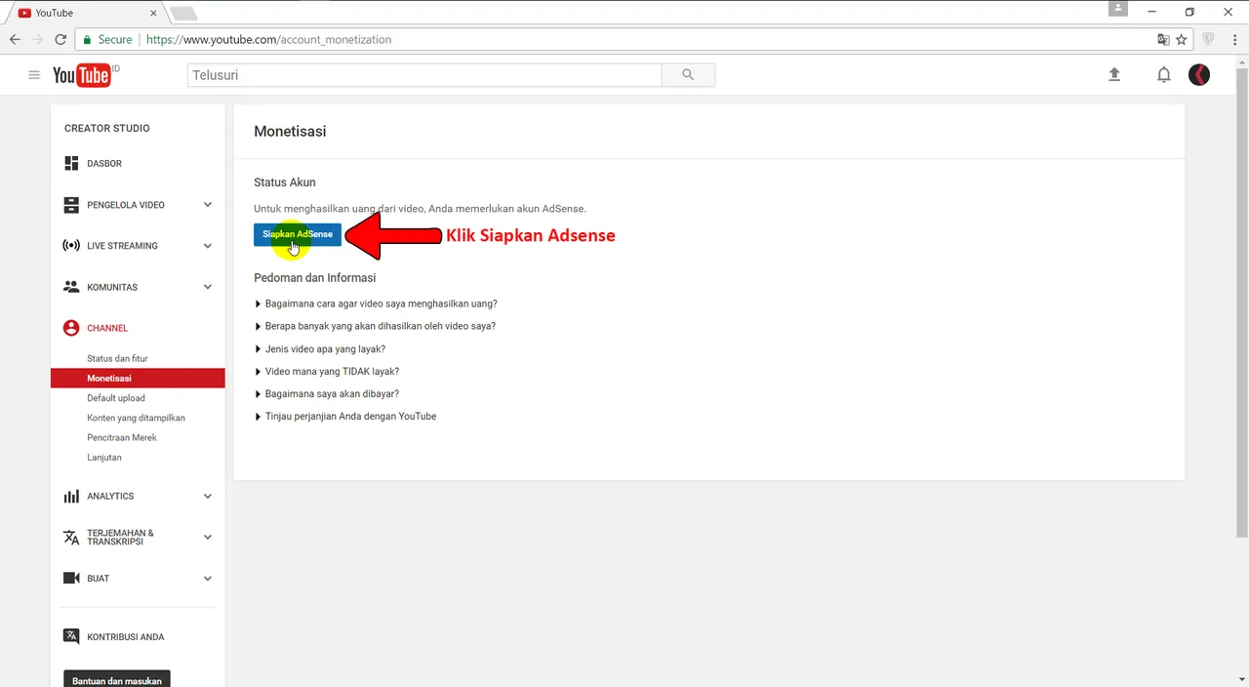Open the CHANNEL section label
Image resolution: width=1249 pixels, height=687 pixels.
tap(107, 328)
